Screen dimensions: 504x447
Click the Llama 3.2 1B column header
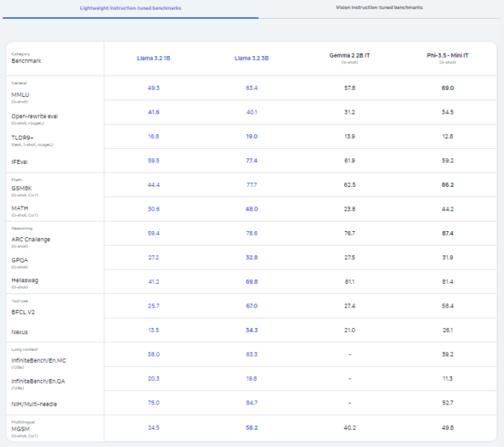click(154, 58)
